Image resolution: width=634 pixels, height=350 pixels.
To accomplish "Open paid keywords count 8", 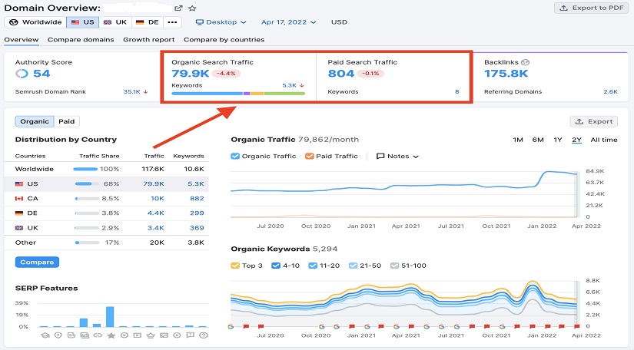I will click(457, 91).
